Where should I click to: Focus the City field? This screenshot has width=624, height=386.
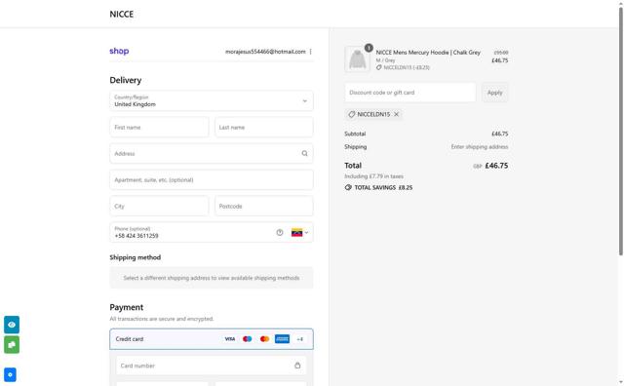coord(159,206)
